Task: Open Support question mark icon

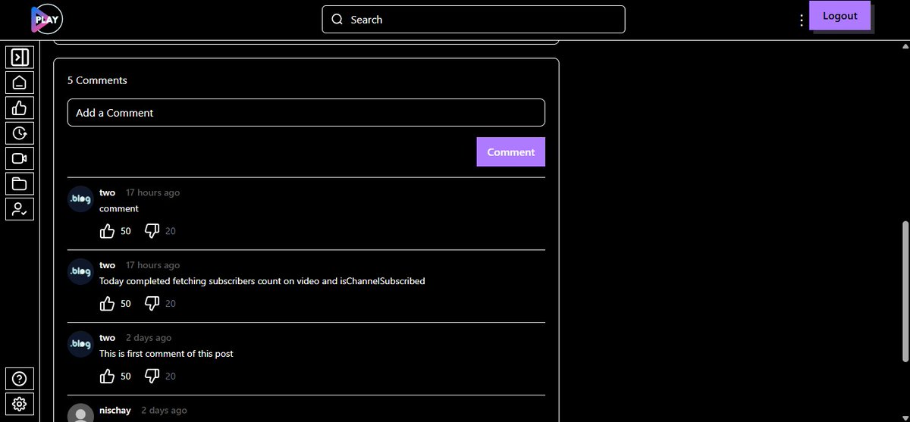Action: 20,378
